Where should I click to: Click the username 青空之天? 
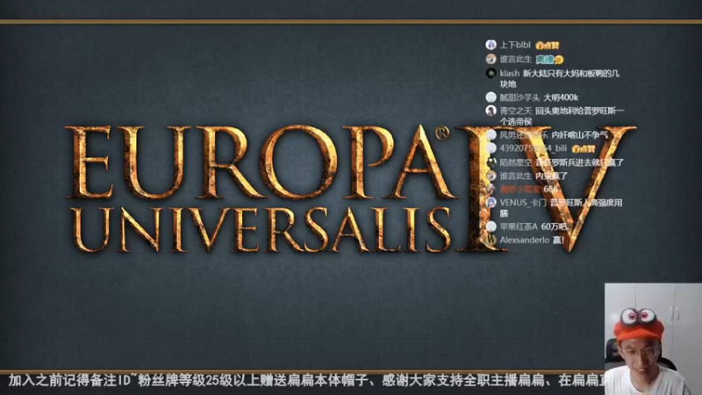(516, 111)
